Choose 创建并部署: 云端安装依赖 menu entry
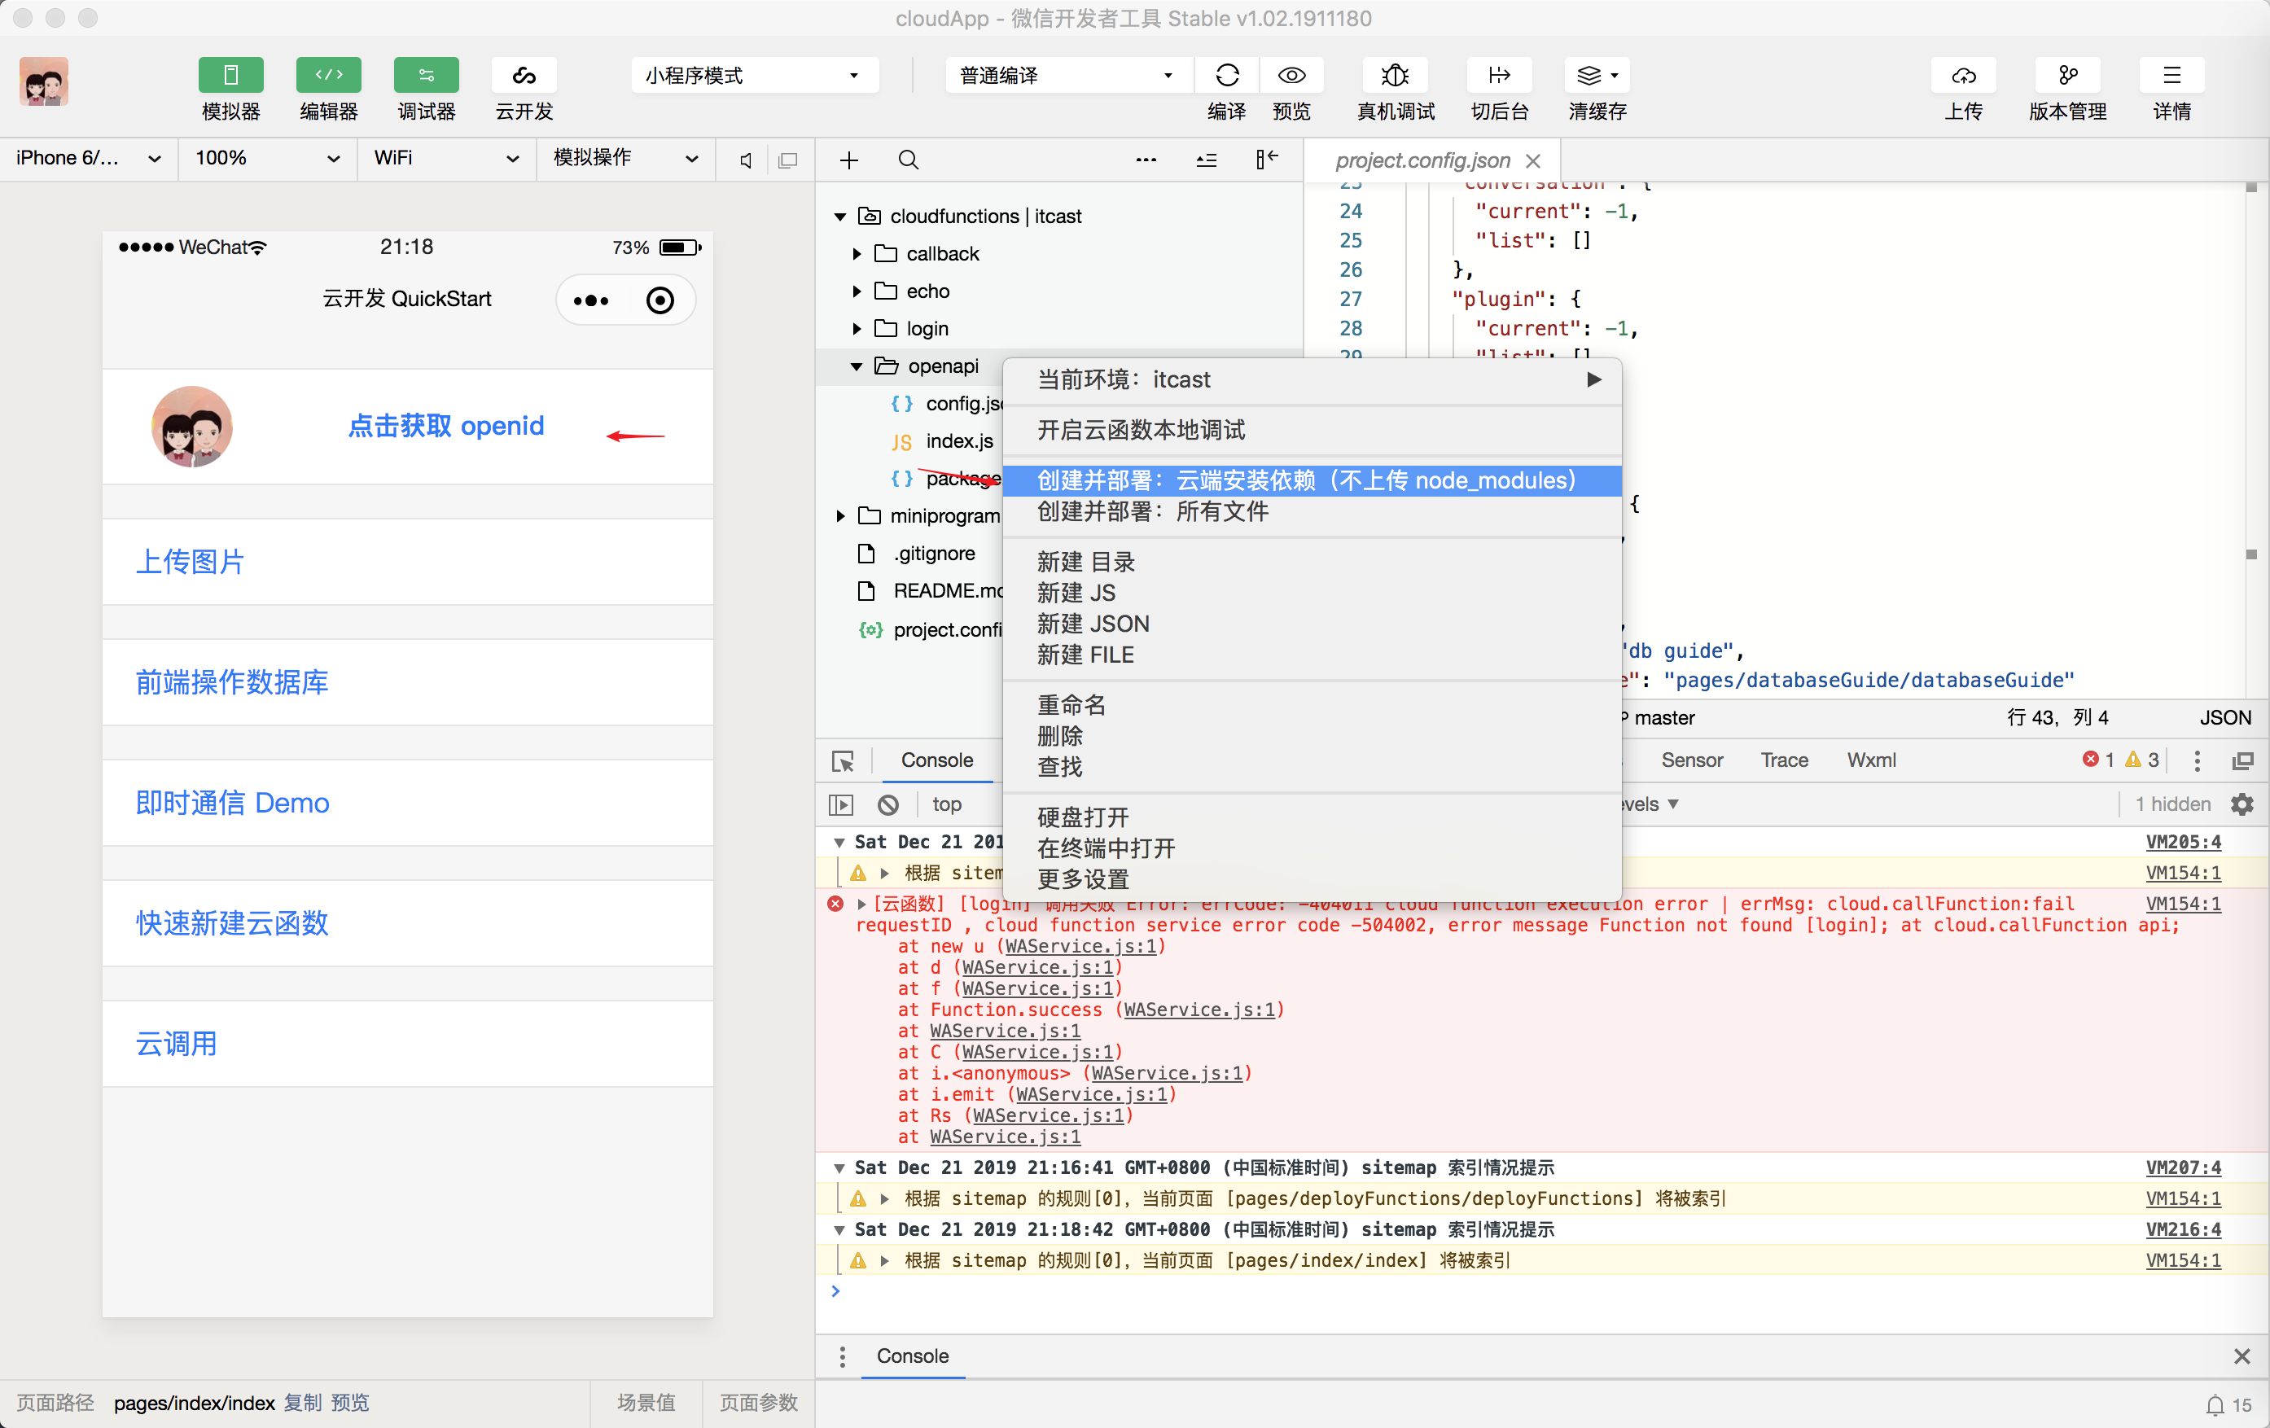 click(1312, 480)
